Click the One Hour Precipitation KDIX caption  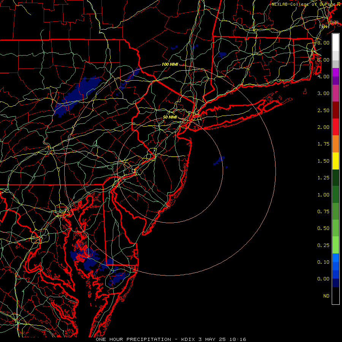(x=171, y=339)
